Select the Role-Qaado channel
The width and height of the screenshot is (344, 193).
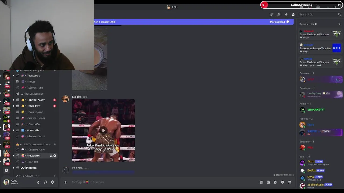[x=36, y=112]
